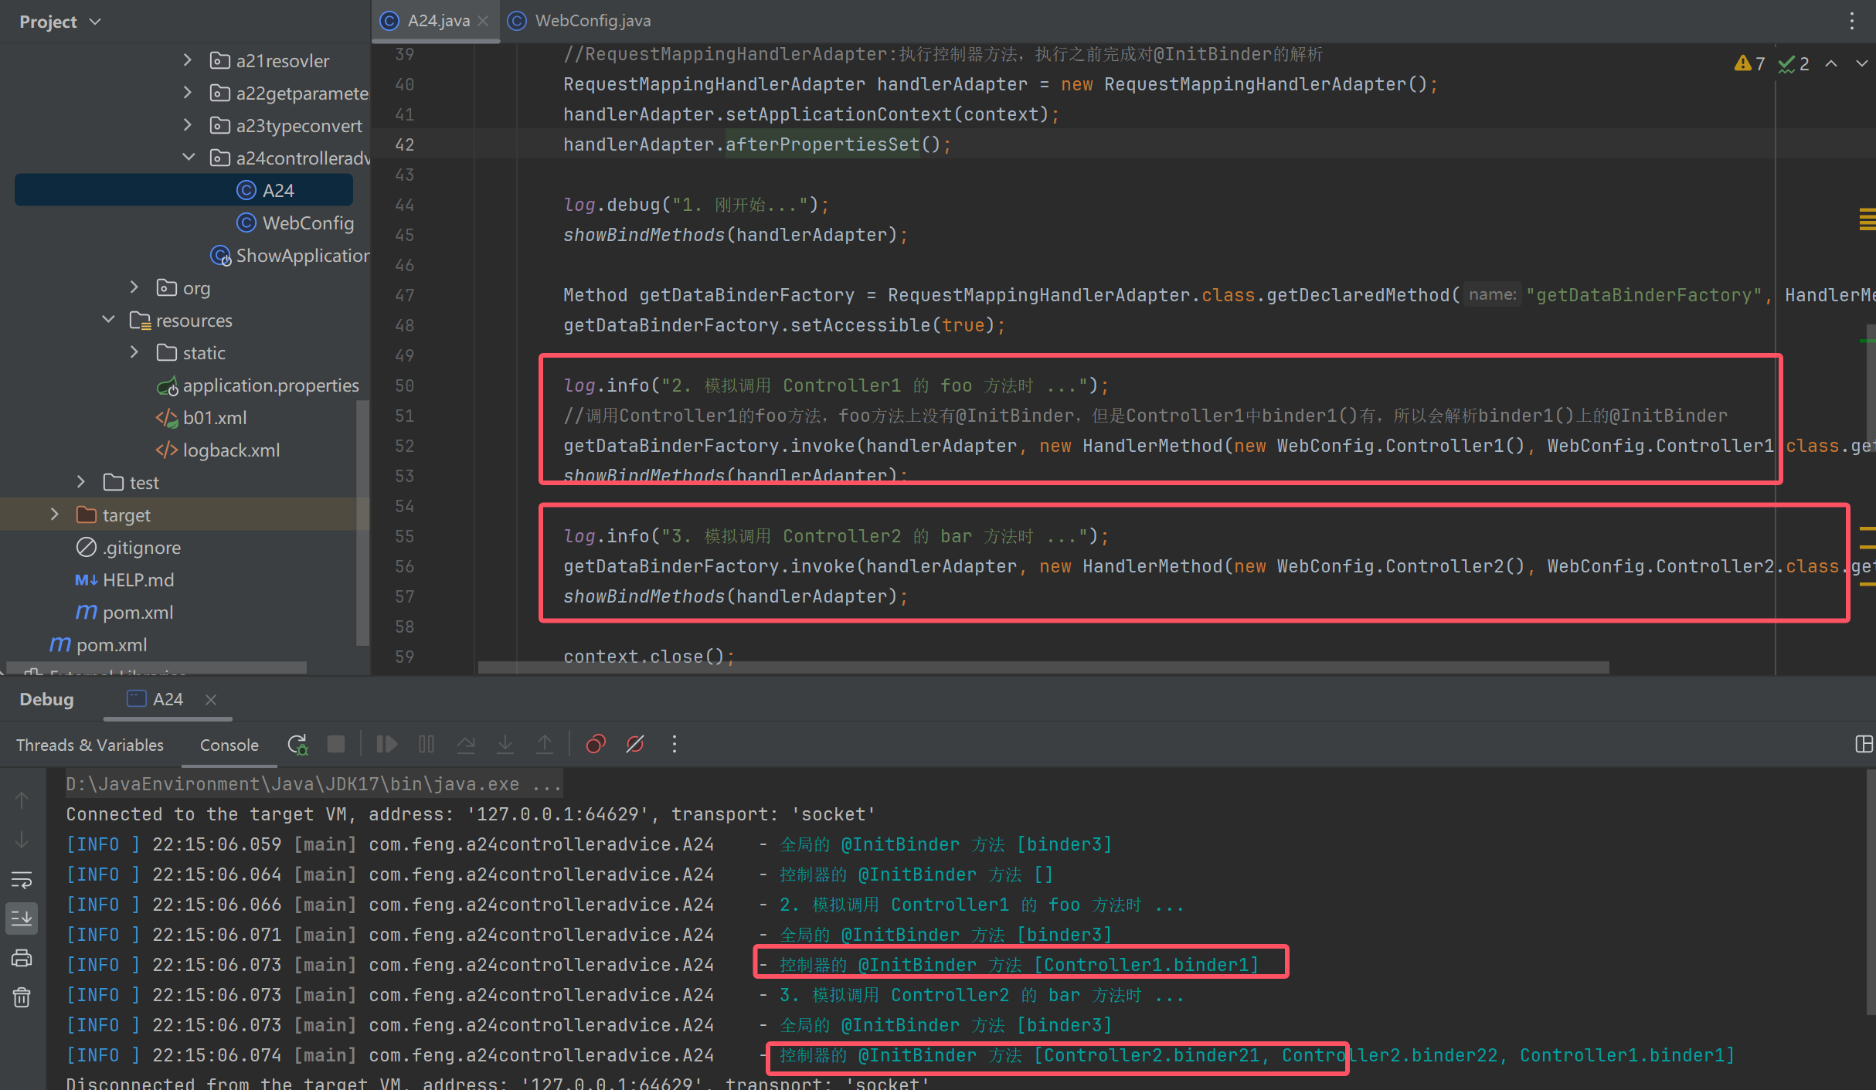Go to previous highlighted problem arrow
Viewport: 1876px width, 1090px height.
point(1831,63)
